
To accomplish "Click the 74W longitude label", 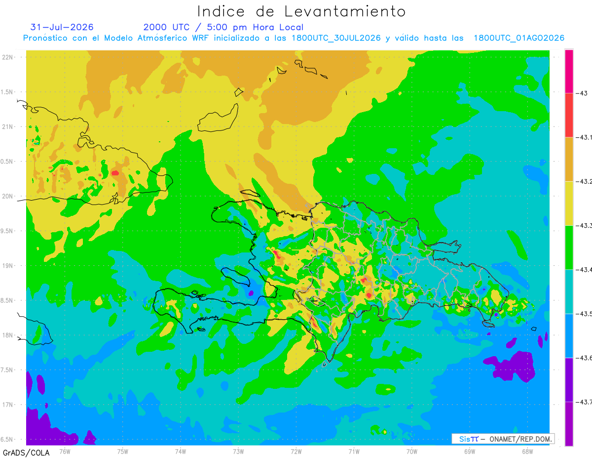I will click(x=181, y=451).
